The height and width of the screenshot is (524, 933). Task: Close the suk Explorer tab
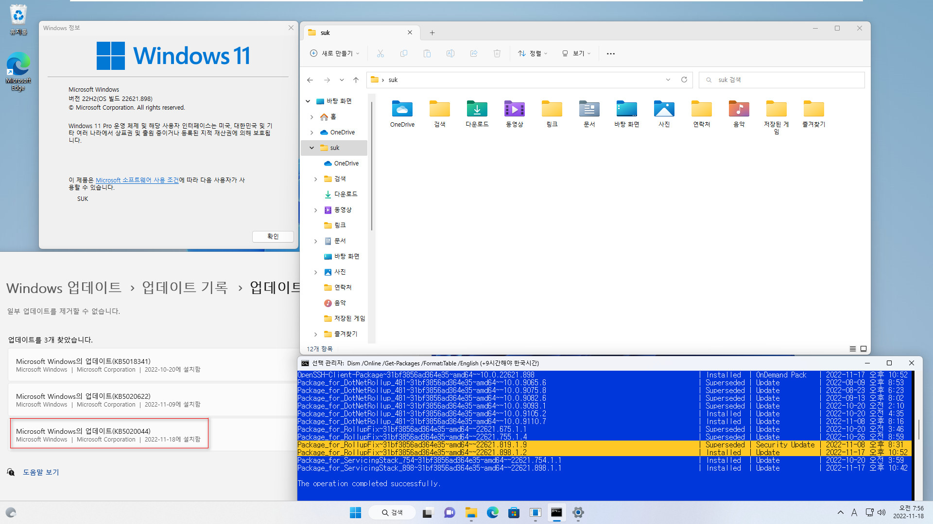410,33
